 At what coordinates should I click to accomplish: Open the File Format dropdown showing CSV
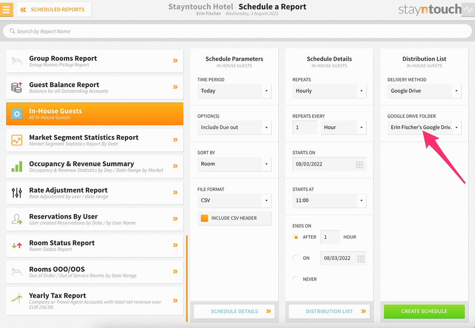click(x=234, y=200)
